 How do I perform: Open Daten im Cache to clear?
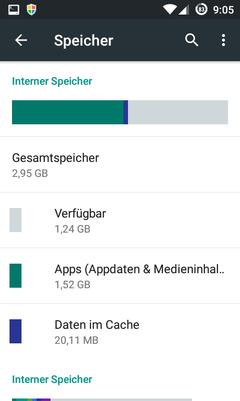point(120,331)
